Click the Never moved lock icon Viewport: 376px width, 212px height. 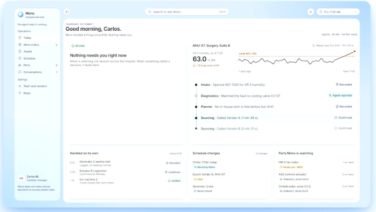(x=195, y=191)
